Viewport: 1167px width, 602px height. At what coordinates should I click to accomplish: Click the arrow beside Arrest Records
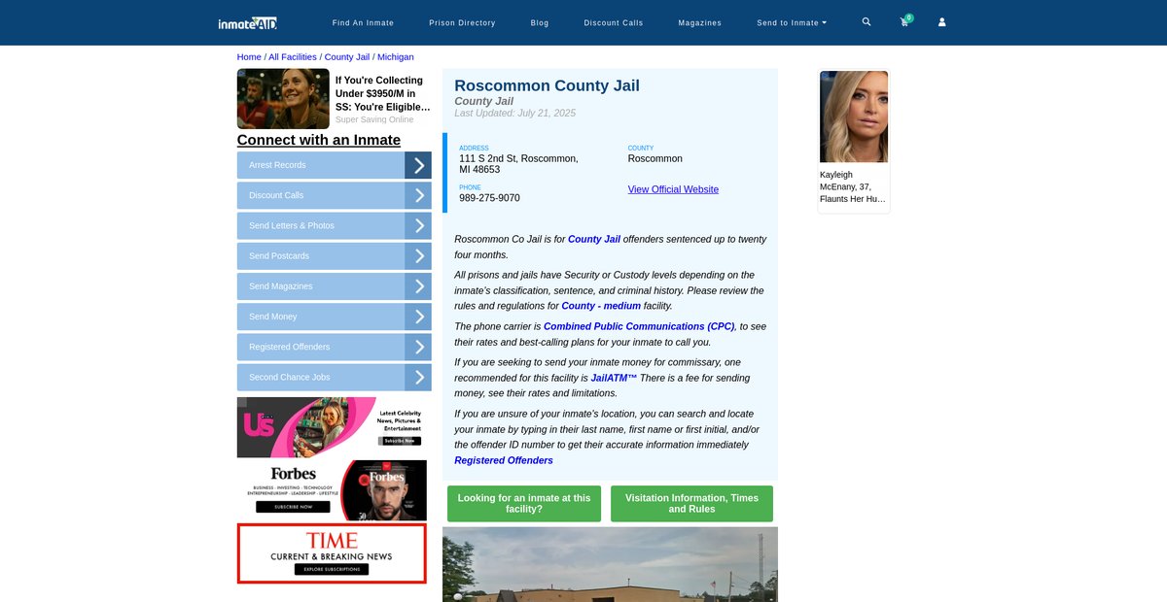pyautogui.click(x=418, y=165)
